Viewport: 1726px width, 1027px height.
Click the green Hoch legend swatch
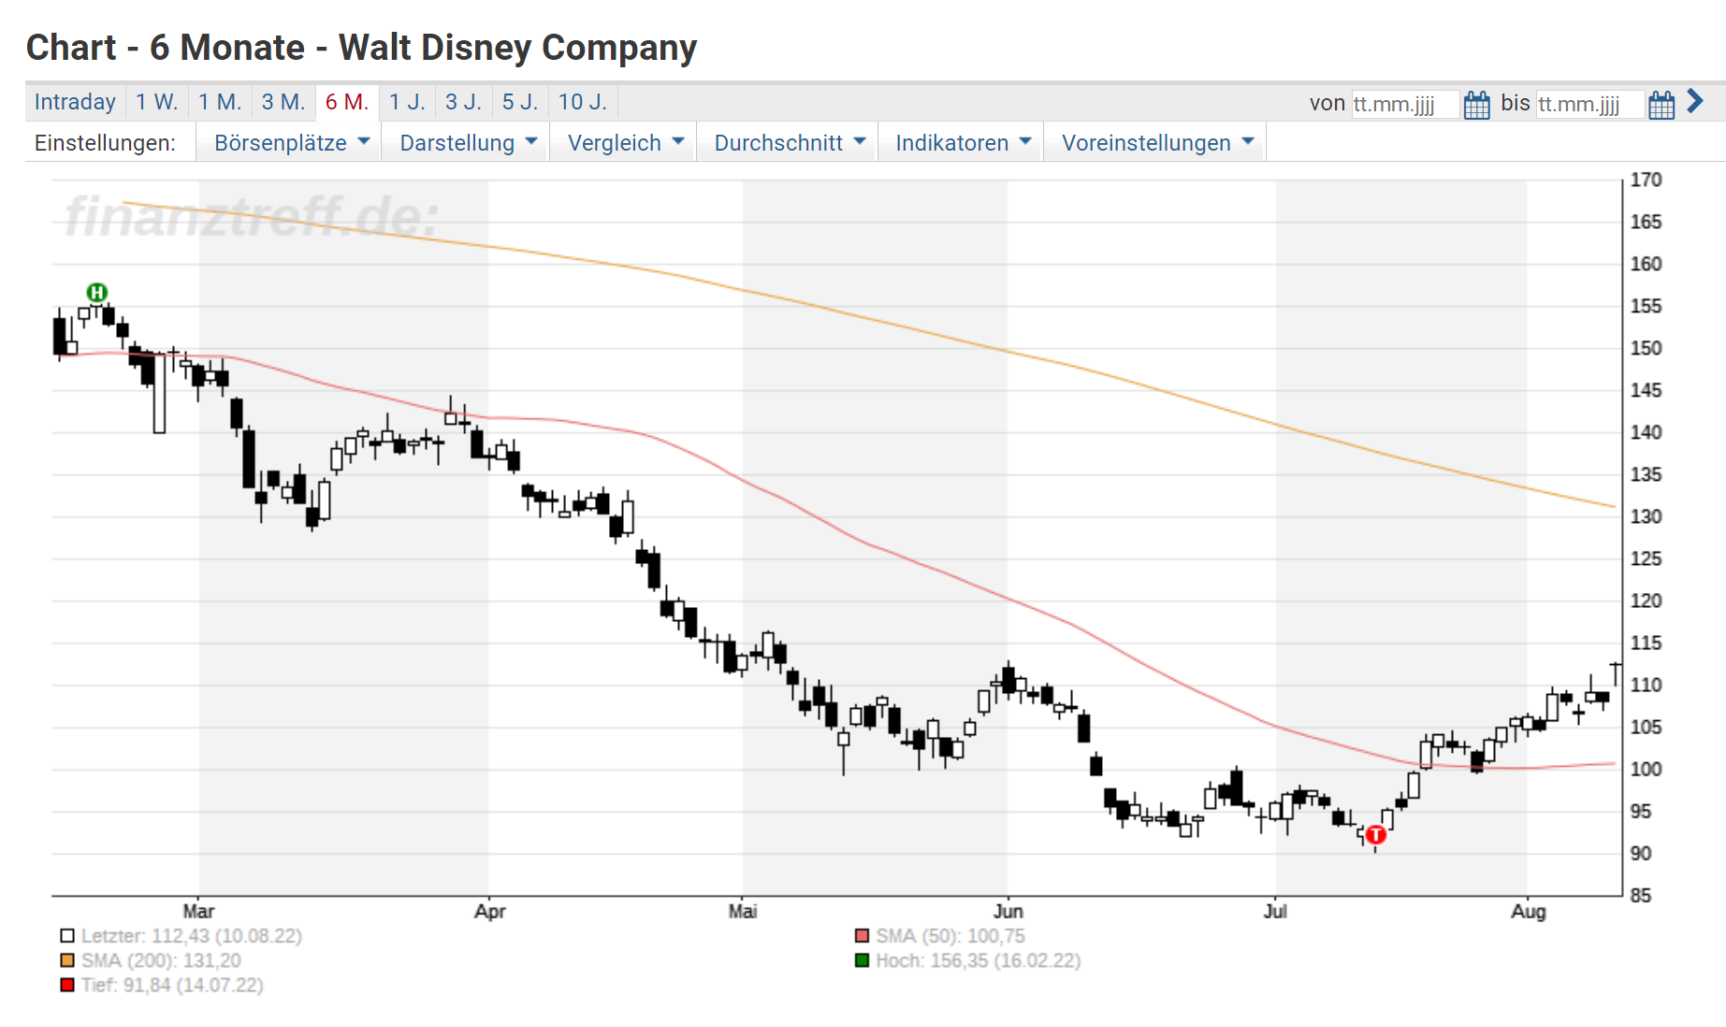pos(862,961)
